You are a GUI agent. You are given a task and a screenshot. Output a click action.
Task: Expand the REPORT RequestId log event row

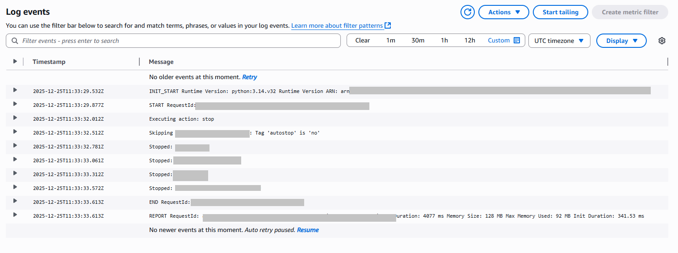tap(15, 215)
